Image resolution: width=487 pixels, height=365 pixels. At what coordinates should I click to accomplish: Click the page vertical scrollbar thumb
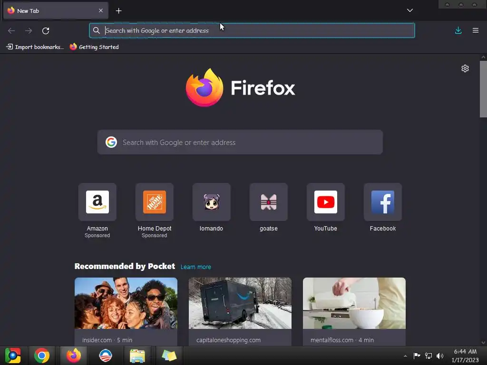pyautogui.click(x=483, y=89)
